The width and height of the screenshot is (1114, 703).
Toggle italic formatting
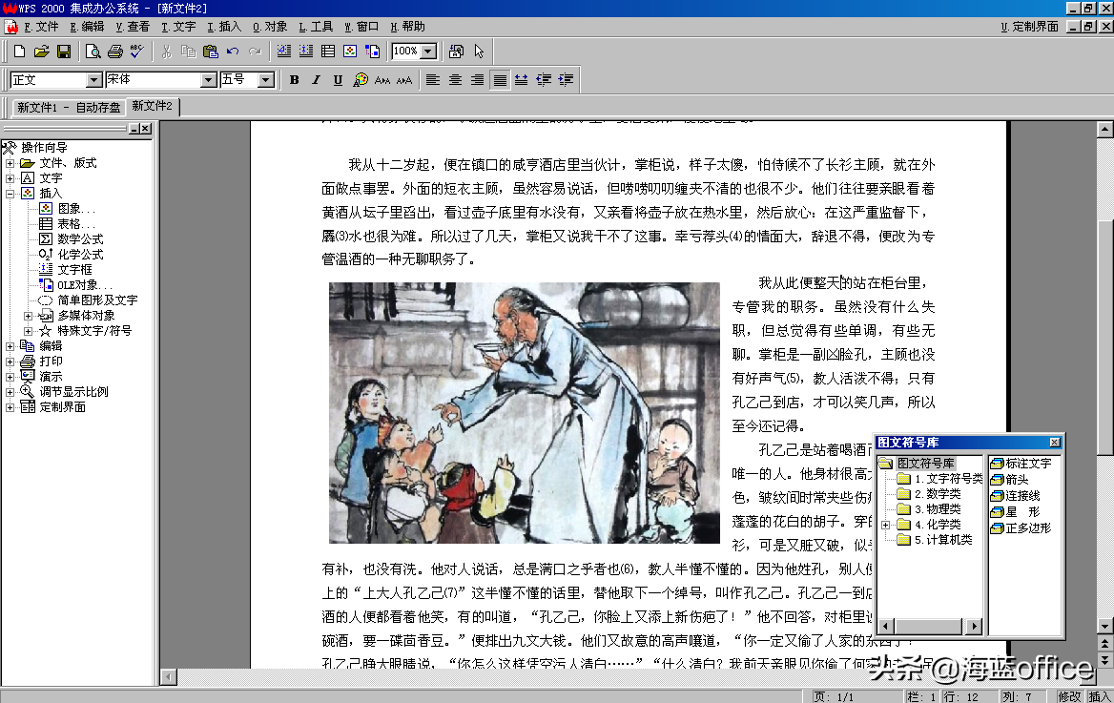click(316, 79)
